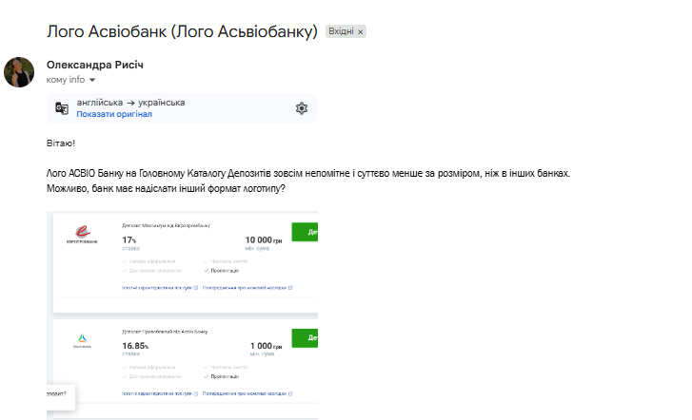Open translation settings gear icon

coord(302,108)
